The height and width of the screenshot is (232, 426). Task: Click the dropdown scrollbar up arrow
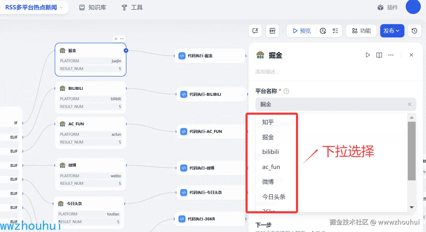tap(411, 118)
